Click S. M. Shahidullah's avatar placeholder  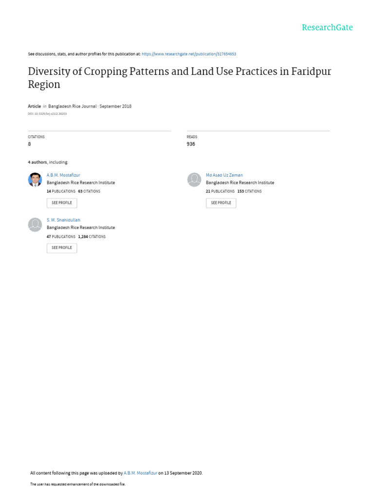click(35, 224)
